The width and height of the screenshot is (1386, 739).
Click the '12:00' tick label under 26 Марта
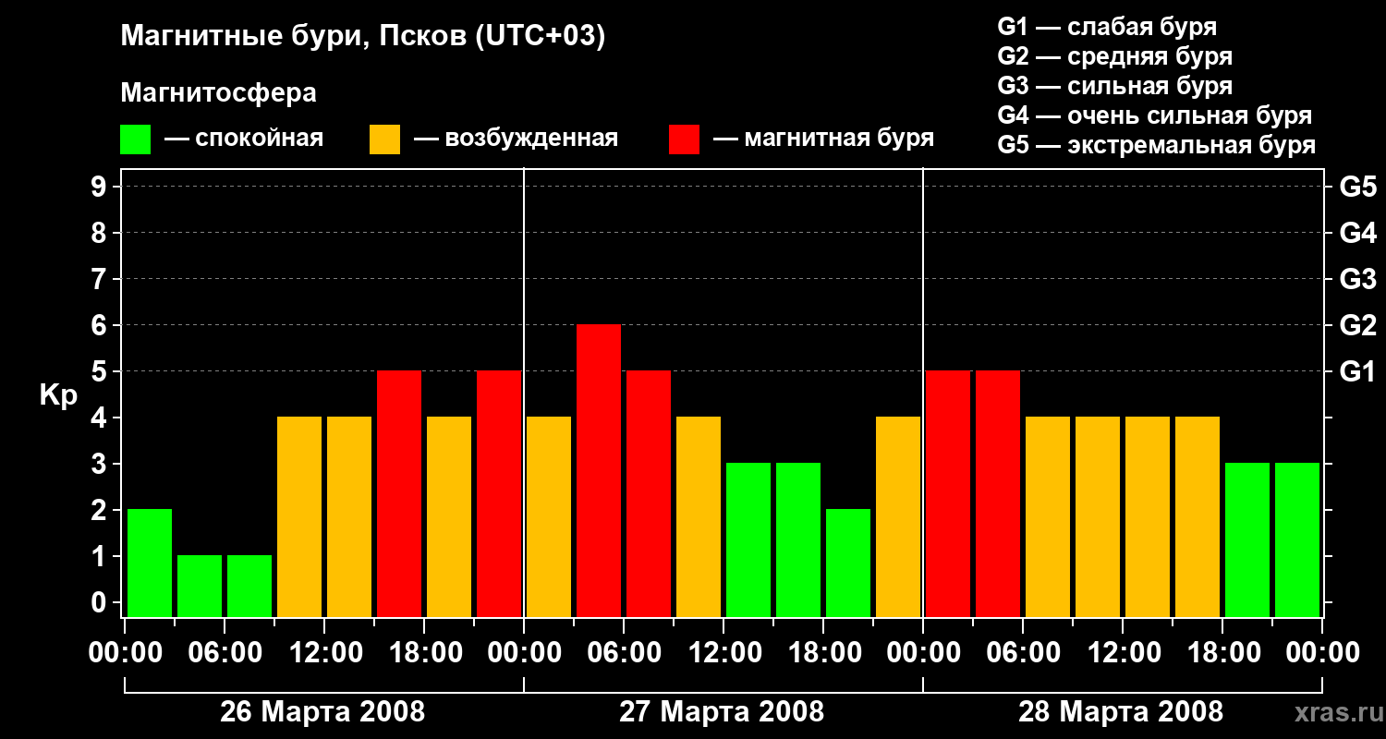pyautogui.click(x=324, y=652)
